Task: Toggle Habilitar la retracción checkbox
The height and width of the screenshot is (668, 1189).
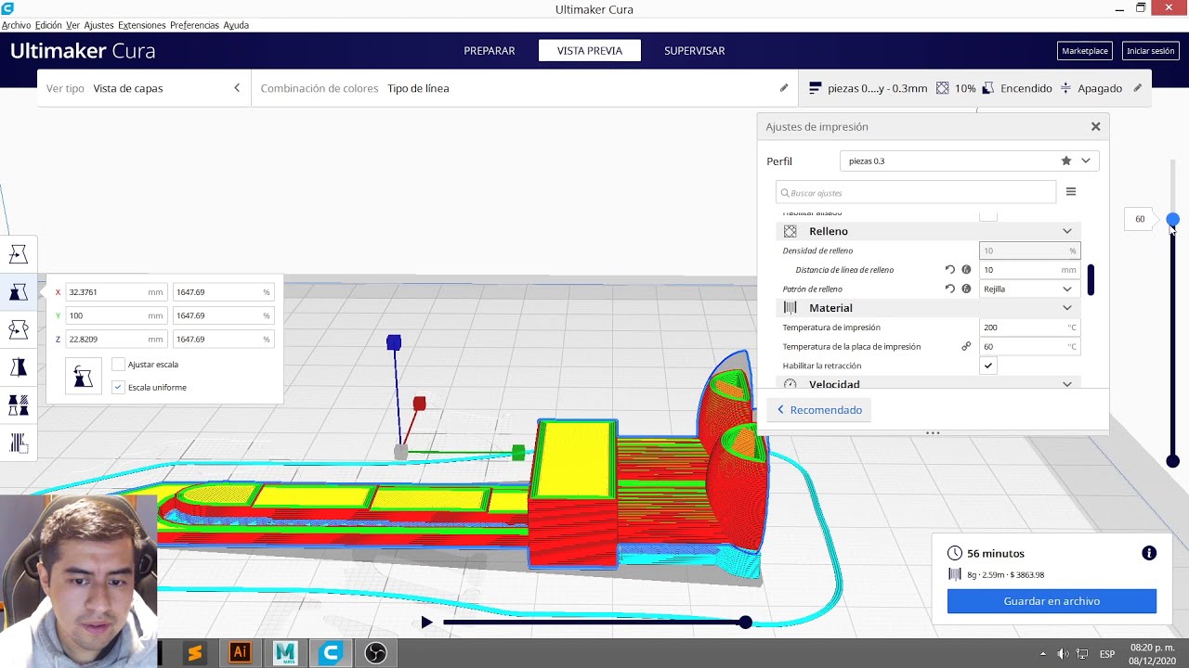Action: 988,366
